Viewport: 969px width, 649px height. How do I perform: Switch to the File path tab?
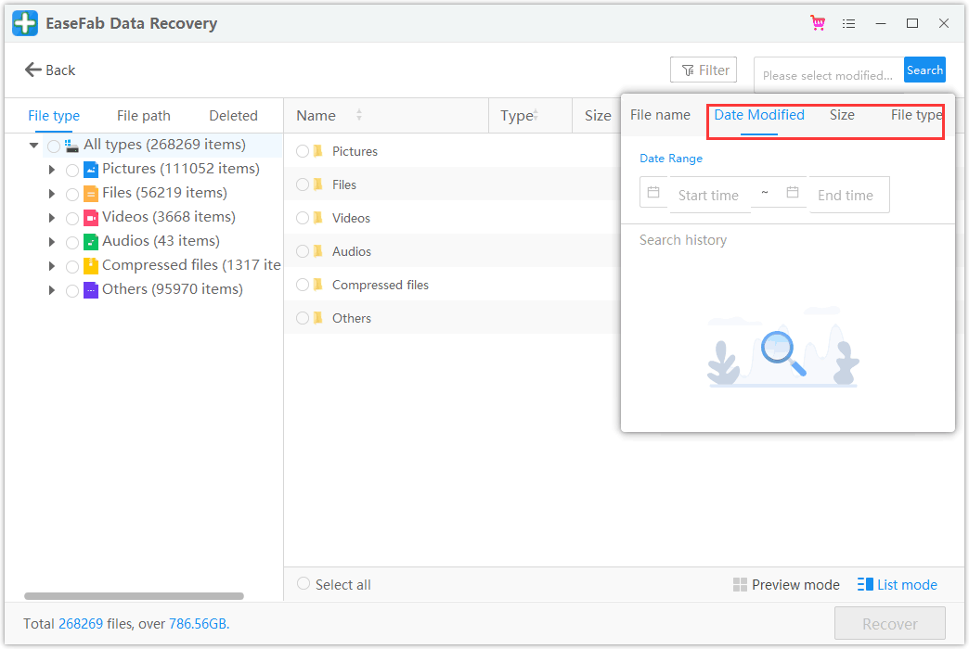(143, 116)
